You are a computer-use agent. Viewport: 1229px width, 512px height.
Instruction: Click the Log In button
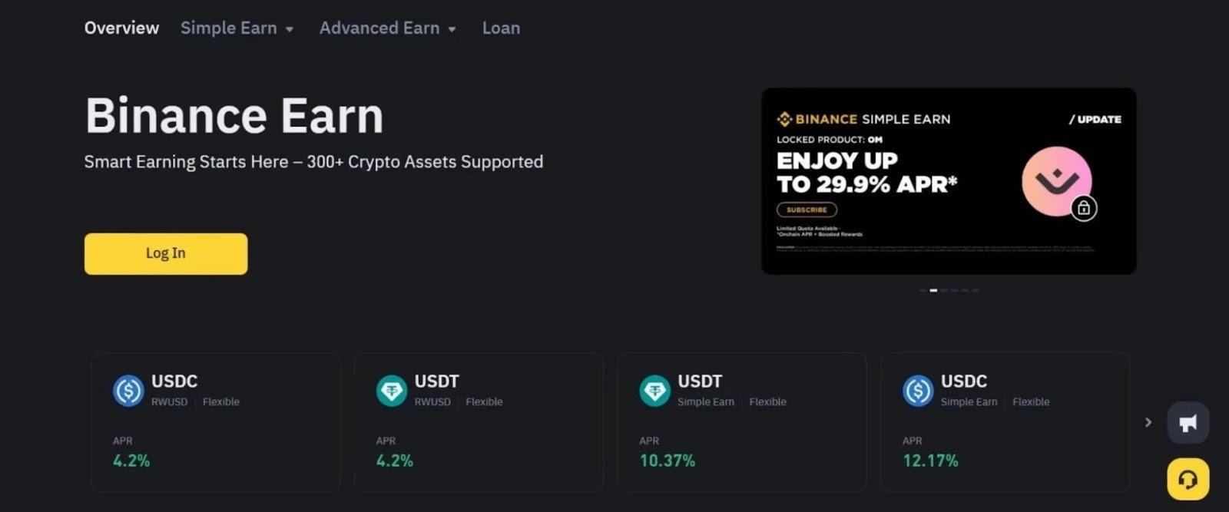pos(165,253)
